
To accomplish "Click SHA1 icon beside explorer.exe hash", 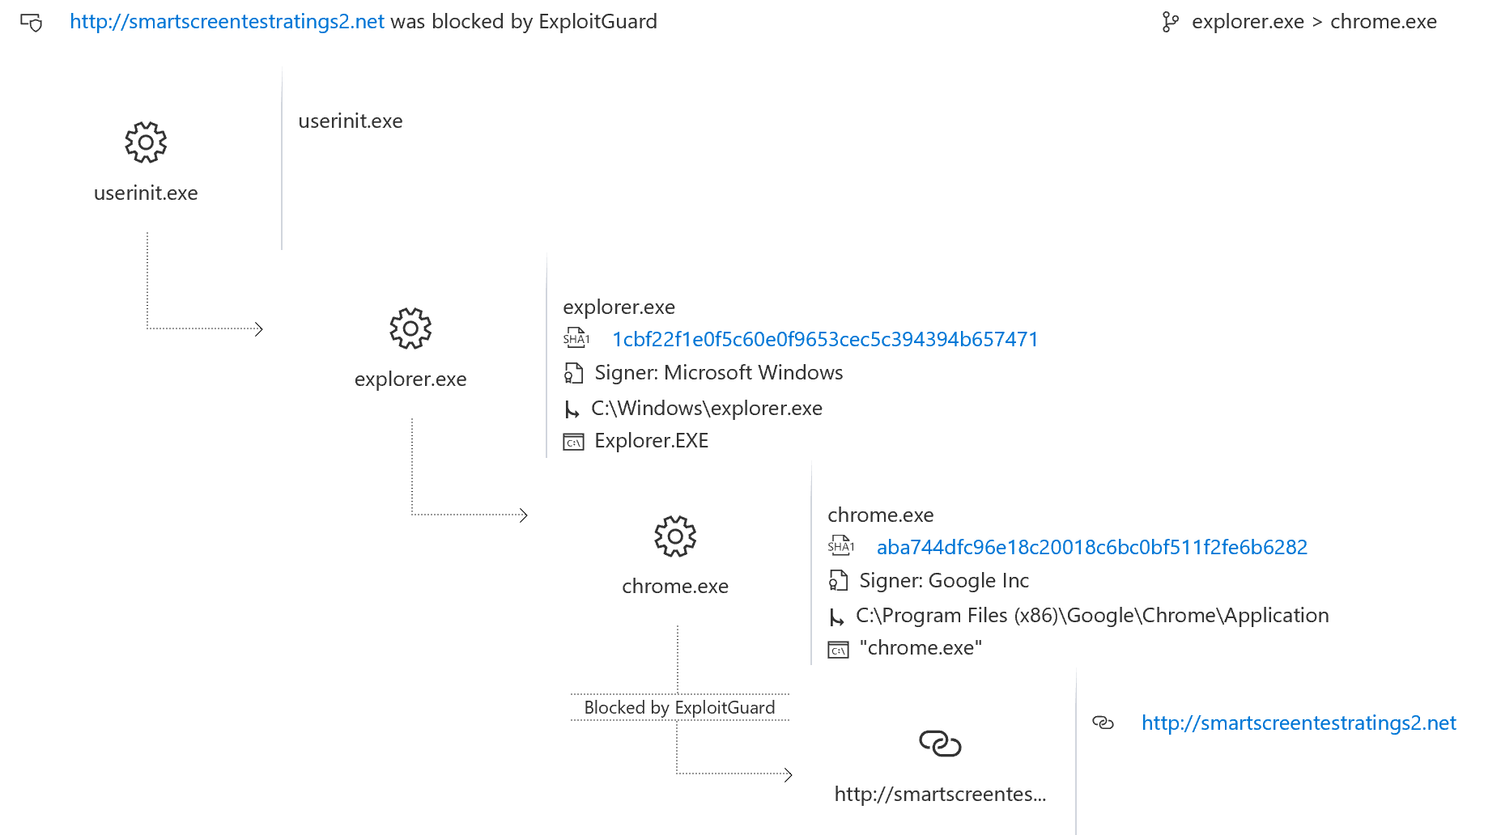I will click(576, 338).
